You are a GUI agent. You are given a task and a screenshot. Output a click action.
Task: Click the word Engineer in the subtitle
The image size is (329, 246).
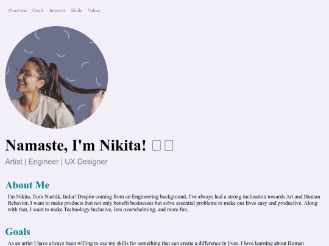(x=43, y=162)
